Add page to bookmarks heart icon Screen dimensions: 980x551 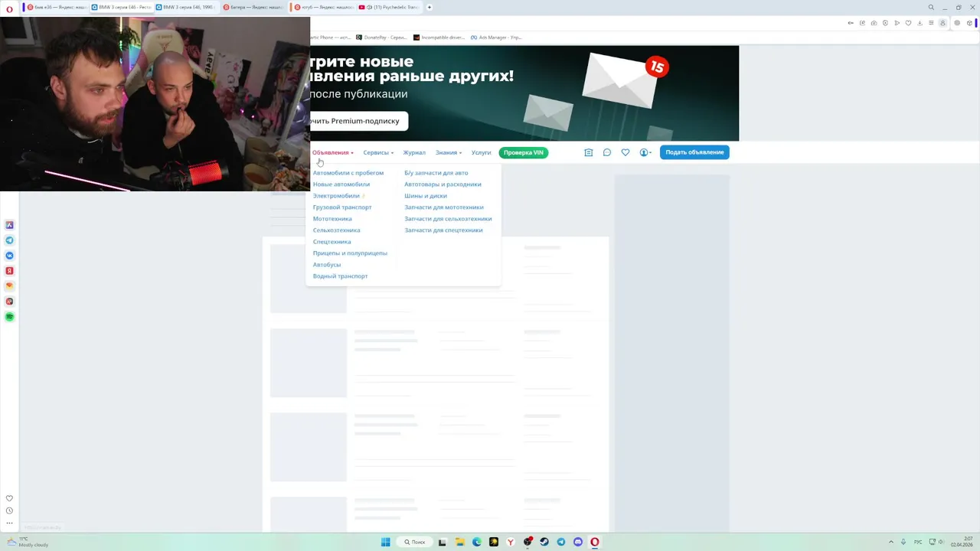coord(908,23)
